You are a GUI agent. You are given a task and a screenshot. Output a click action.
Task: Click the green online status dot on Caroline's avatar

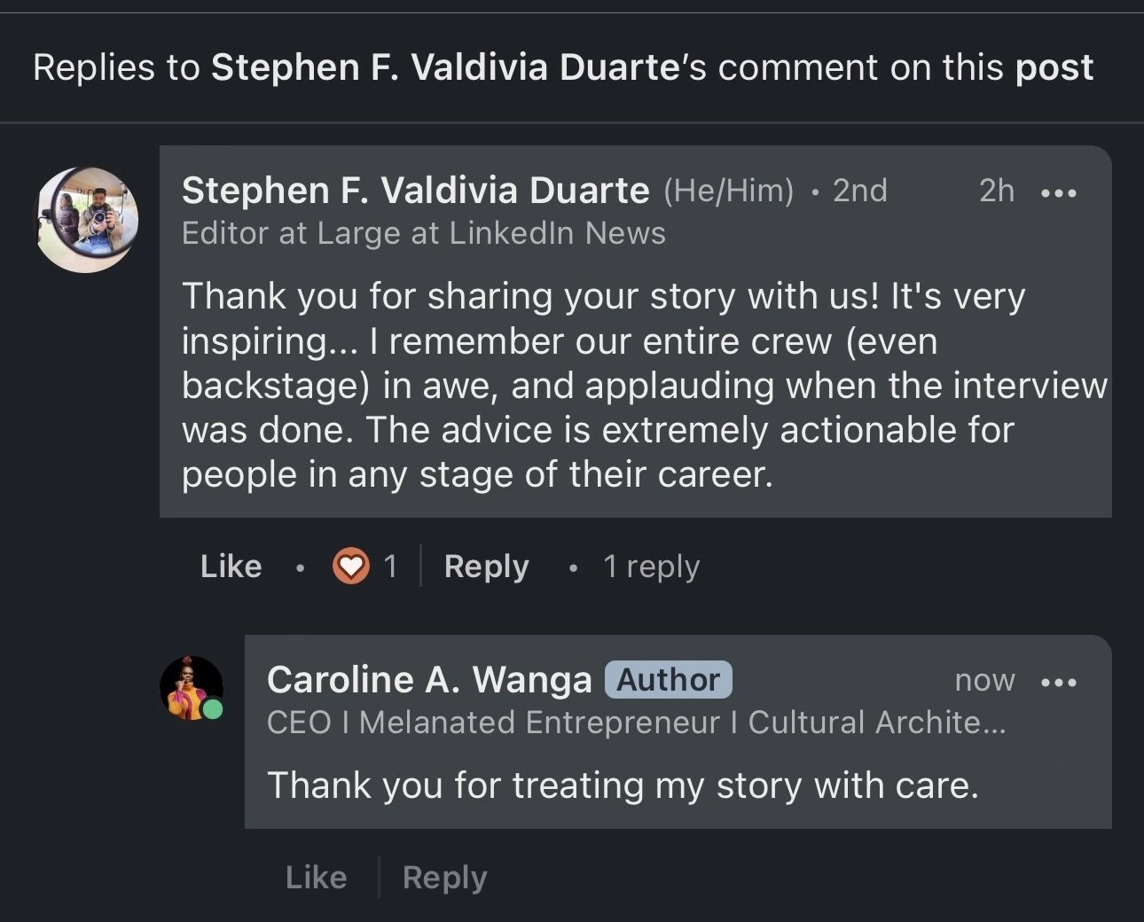click(212, 709)
